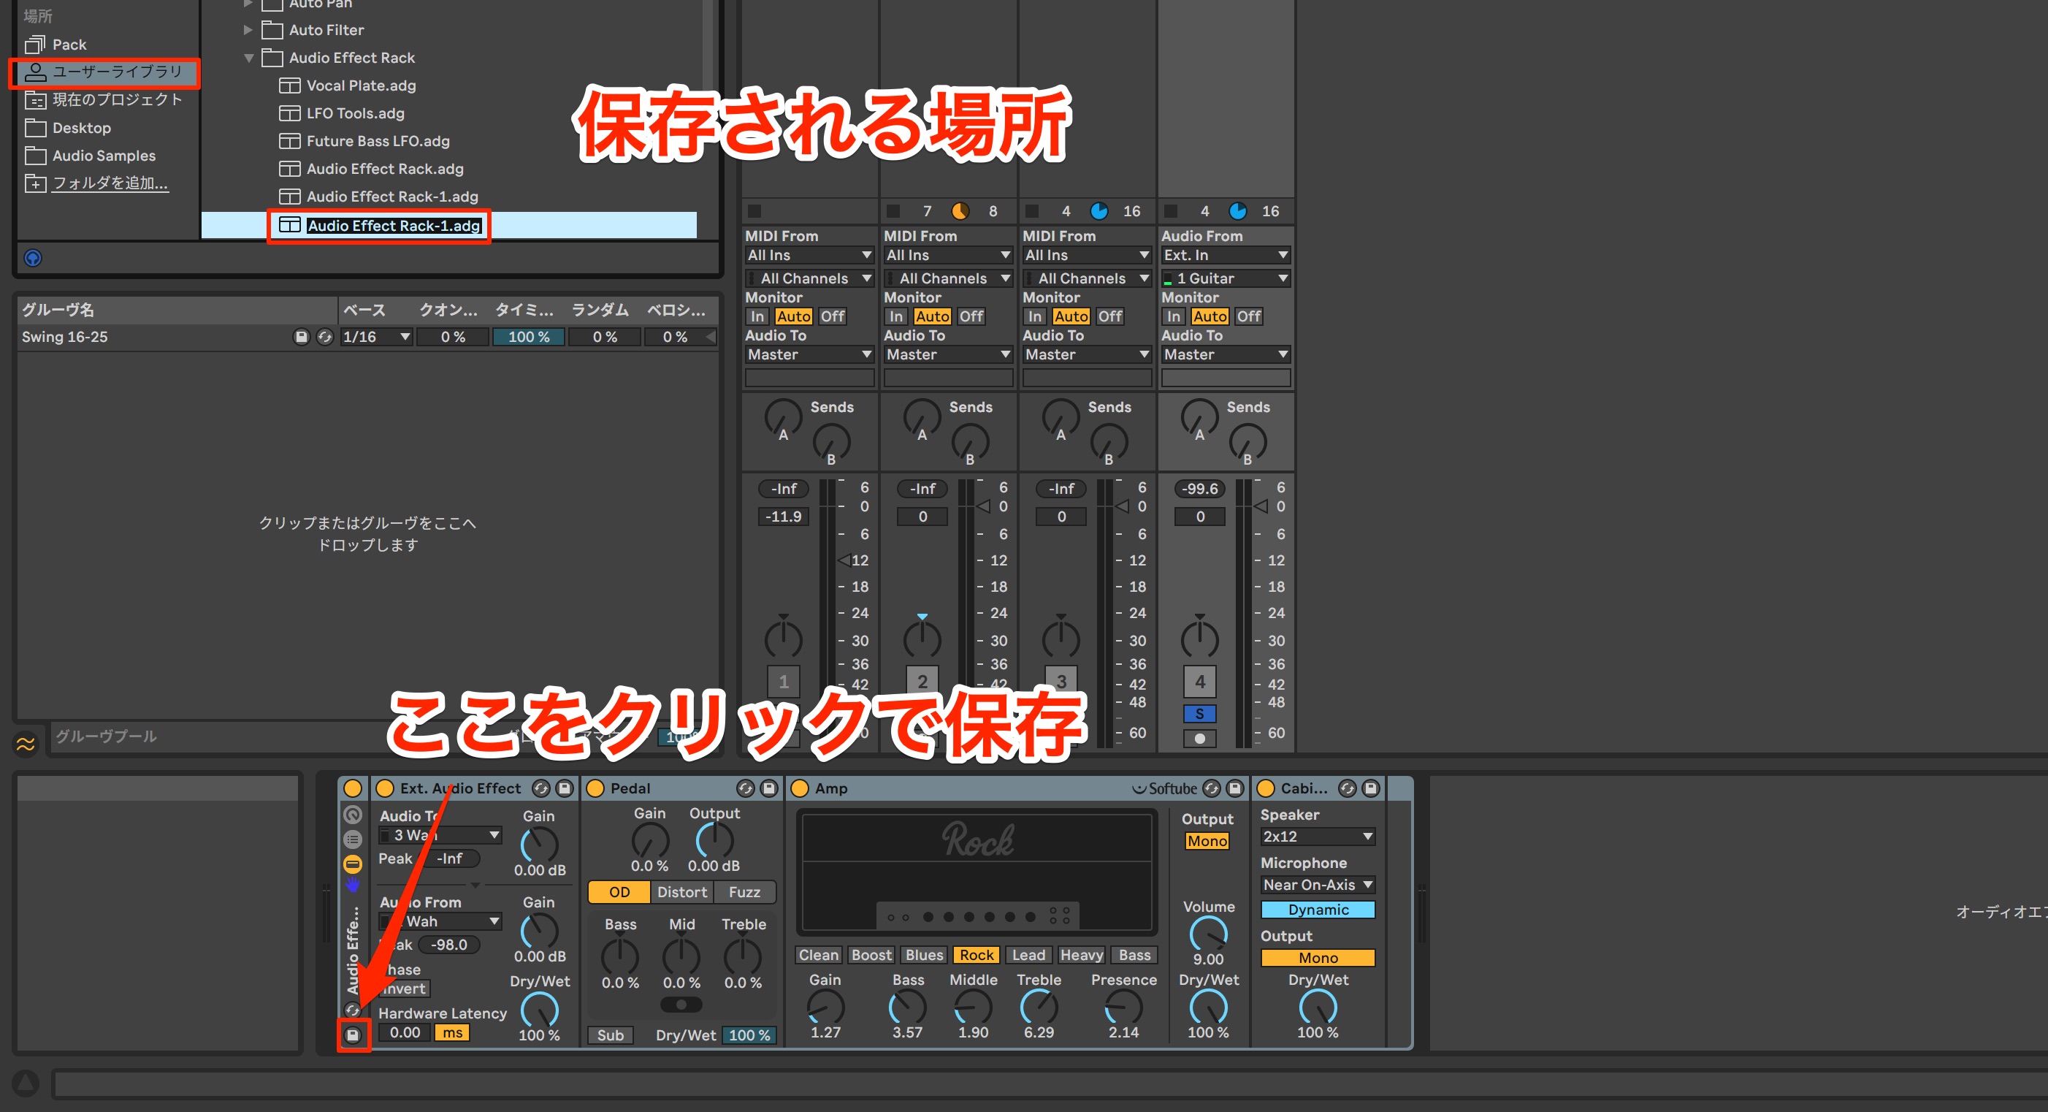2048x1112 pixels.
Task: Toggle the Ext. Audio Effect device activator
Action: point(385,788)
